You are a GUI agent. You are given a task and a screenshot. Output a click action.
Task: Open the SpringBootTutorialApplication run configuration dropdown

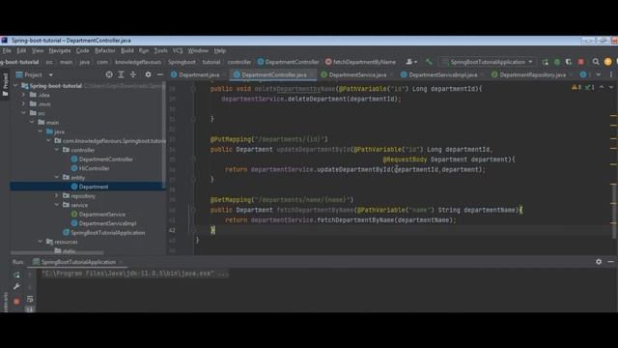point(487,62)
